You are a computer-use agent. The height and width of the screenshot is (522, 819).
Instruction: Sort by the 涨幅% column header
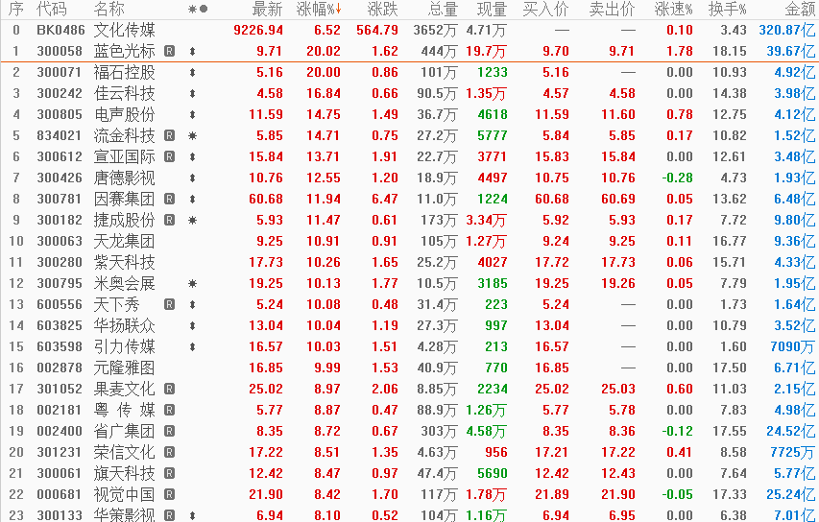coord(318,9)
